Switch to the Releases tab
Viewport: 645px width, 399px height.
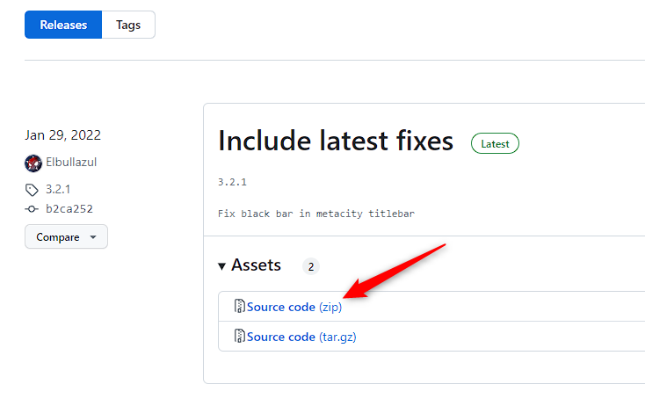[63, 25]
